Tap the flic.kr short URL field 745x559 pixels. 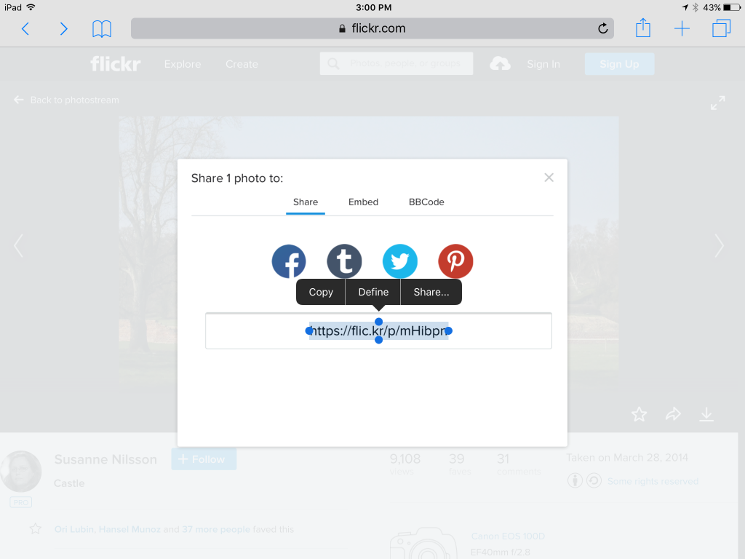pos(378,331)
